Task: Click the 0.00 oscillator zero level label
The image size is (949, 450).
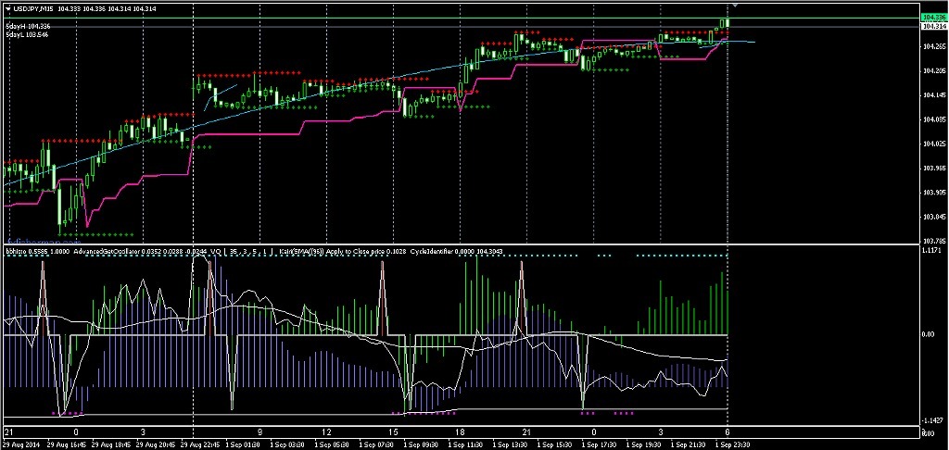Action: click(x=930, y=335)
